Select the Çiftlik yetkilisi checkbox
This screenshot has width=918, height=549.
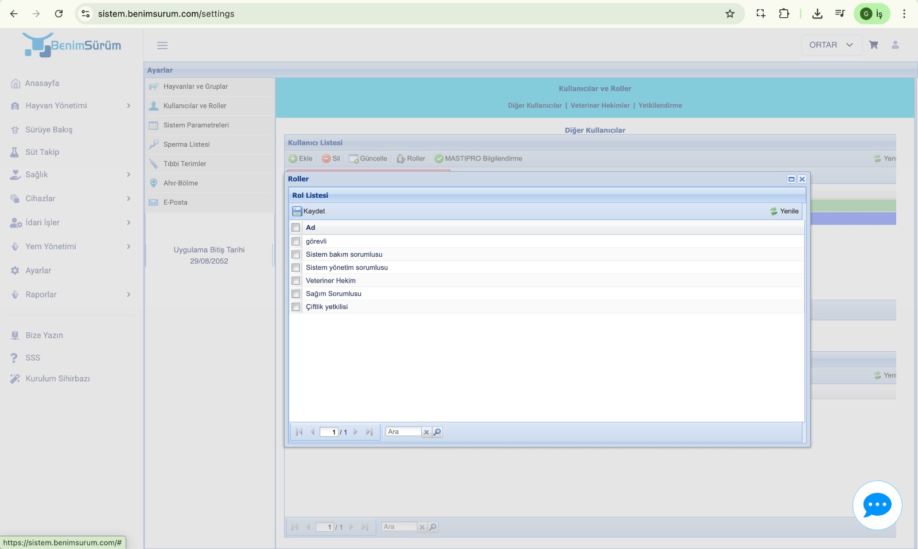(x=296, y=307)
